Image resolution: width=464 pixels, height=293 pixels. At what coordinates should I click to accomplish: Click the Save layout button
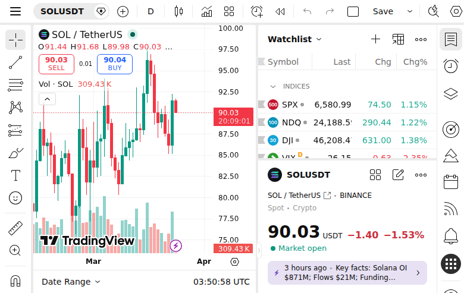coord(383,11)
